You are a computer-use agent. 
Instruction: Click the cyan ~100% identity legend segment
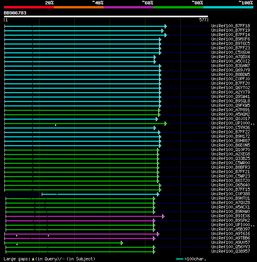pyautogui.click(x=228, y=7)
